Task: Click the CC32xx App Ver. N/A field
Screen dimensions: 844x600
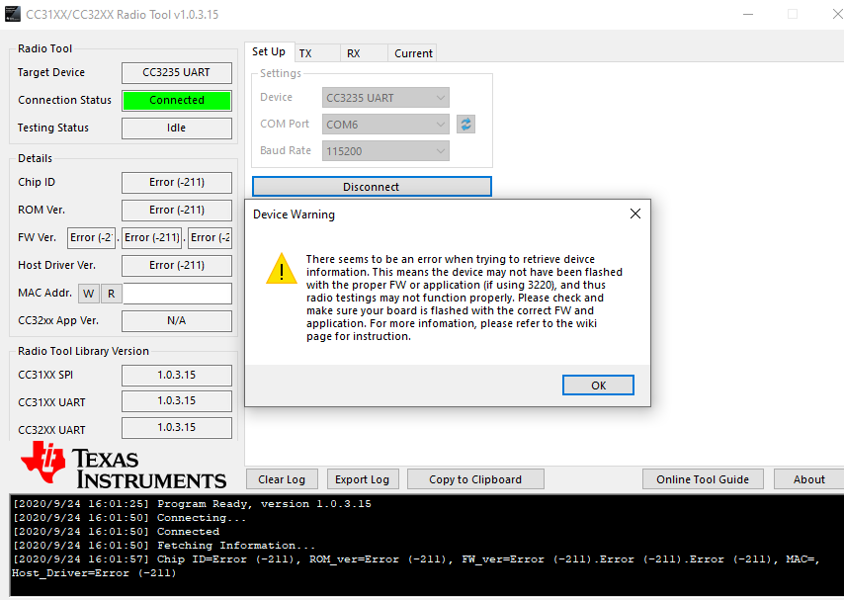Action: (x=177, y=321)
